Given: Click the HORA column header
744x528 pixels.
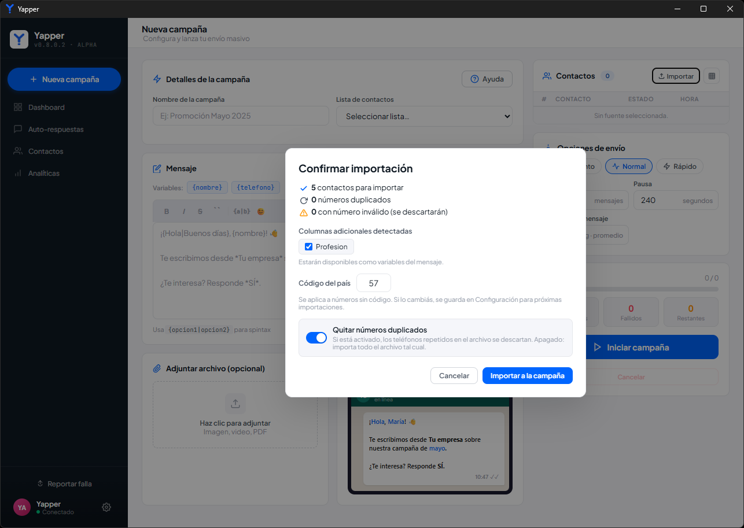Looking at the screenshot, I should 689,99.
